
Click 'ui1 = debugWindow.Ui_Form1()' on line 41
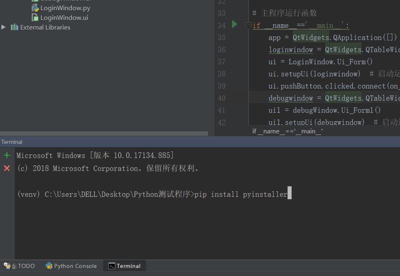pos(324,110)
